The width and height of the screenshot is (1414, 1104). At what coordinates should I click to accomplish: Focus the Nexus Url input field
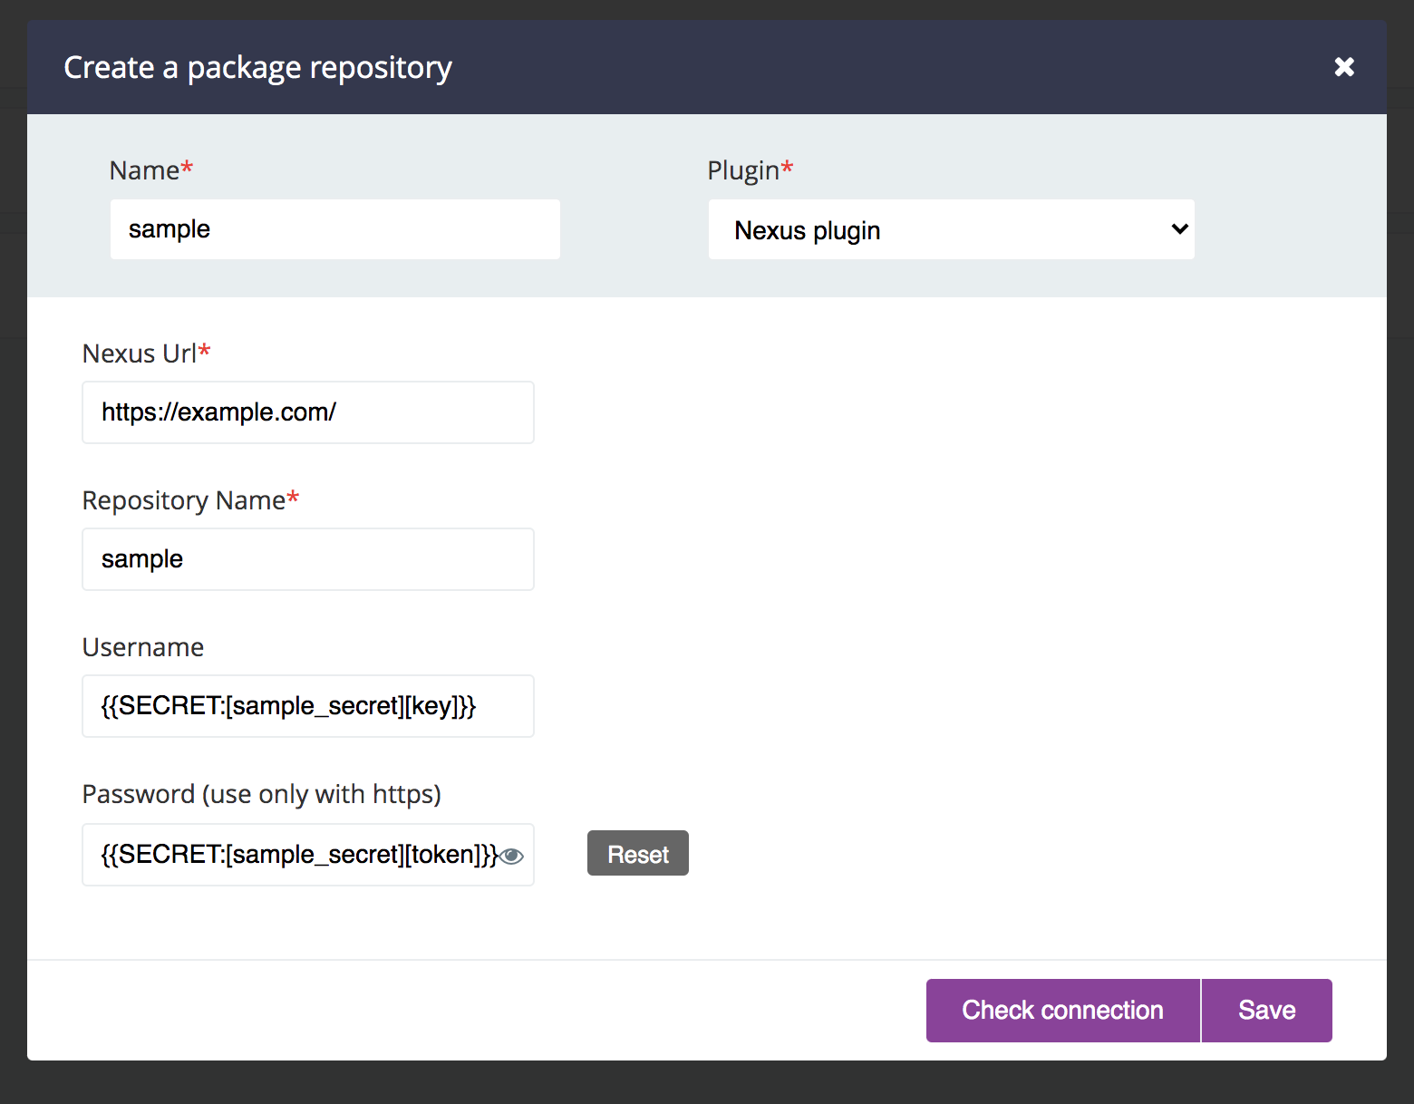pos(308,412)
